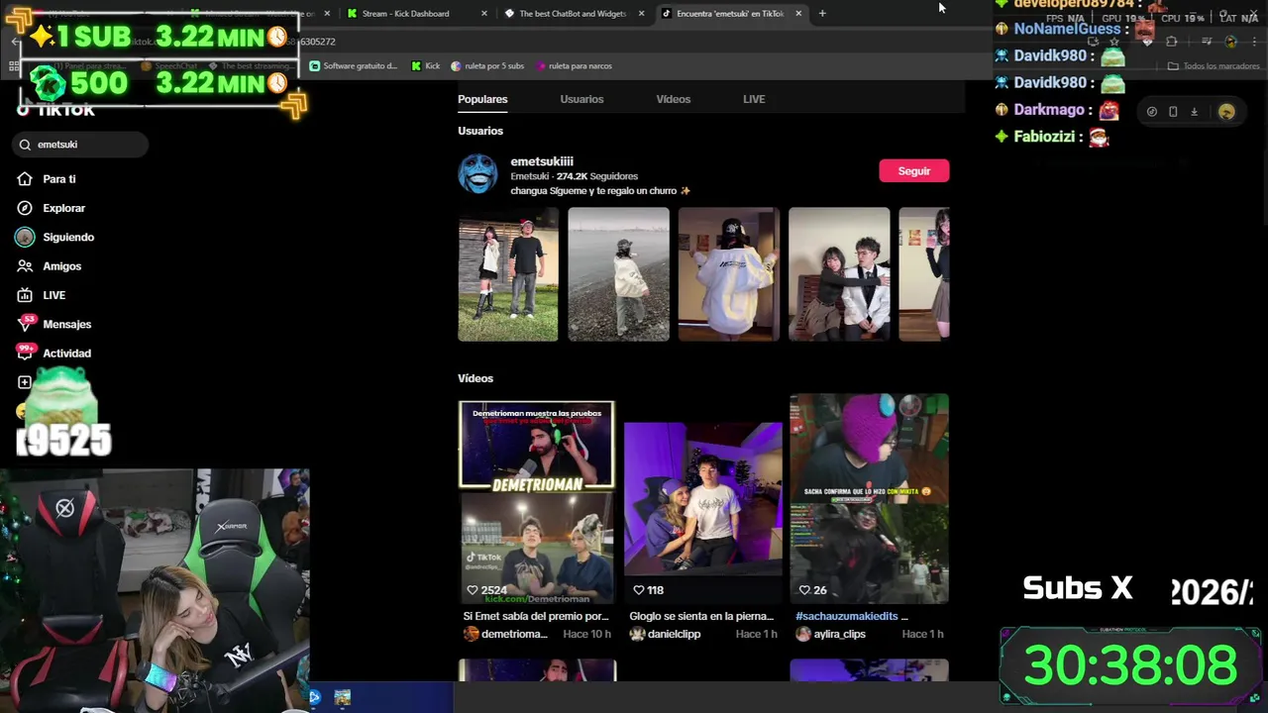The width and height of the screenshot is (1268, 713).
Task: Click the Windows taskbar app icon
Action: tap(342, 697)
